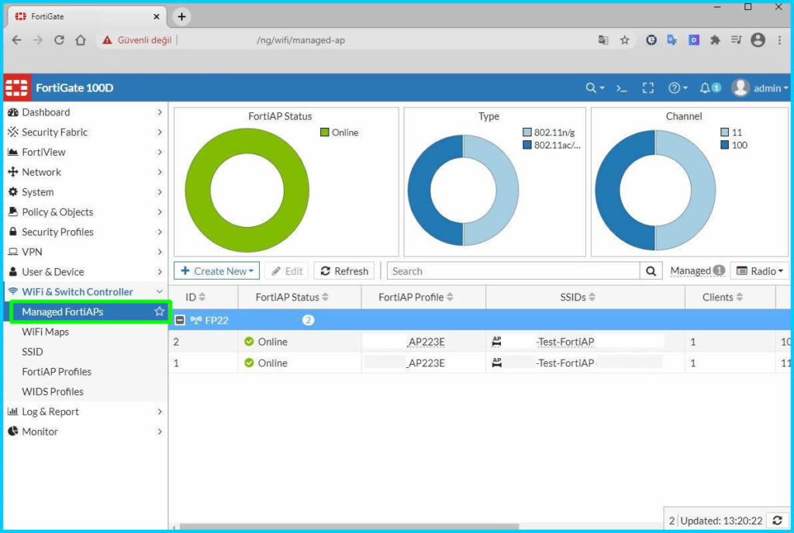The image size is (794, 533).
Task: Open the Chrome three-dot menu
Action: tap(779, 40)
